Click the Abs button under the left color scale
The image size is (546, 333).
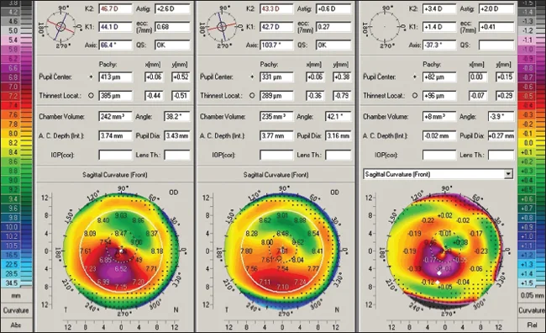[x=16, y=325]
